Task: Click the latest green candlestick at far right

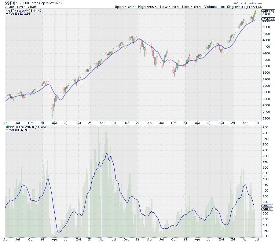Action: [x=255, y=12]
